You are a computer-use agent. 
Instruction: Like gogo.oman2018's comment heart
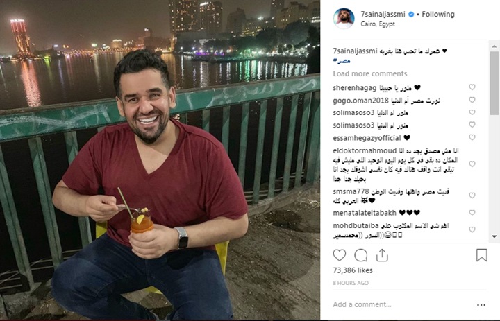(472, 100)
